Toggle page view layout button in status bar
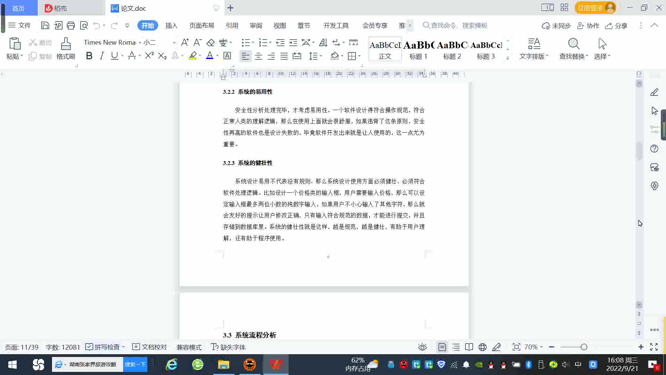 click(442, 347)
